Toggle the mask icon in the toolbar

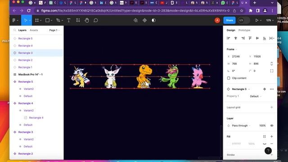153,20
